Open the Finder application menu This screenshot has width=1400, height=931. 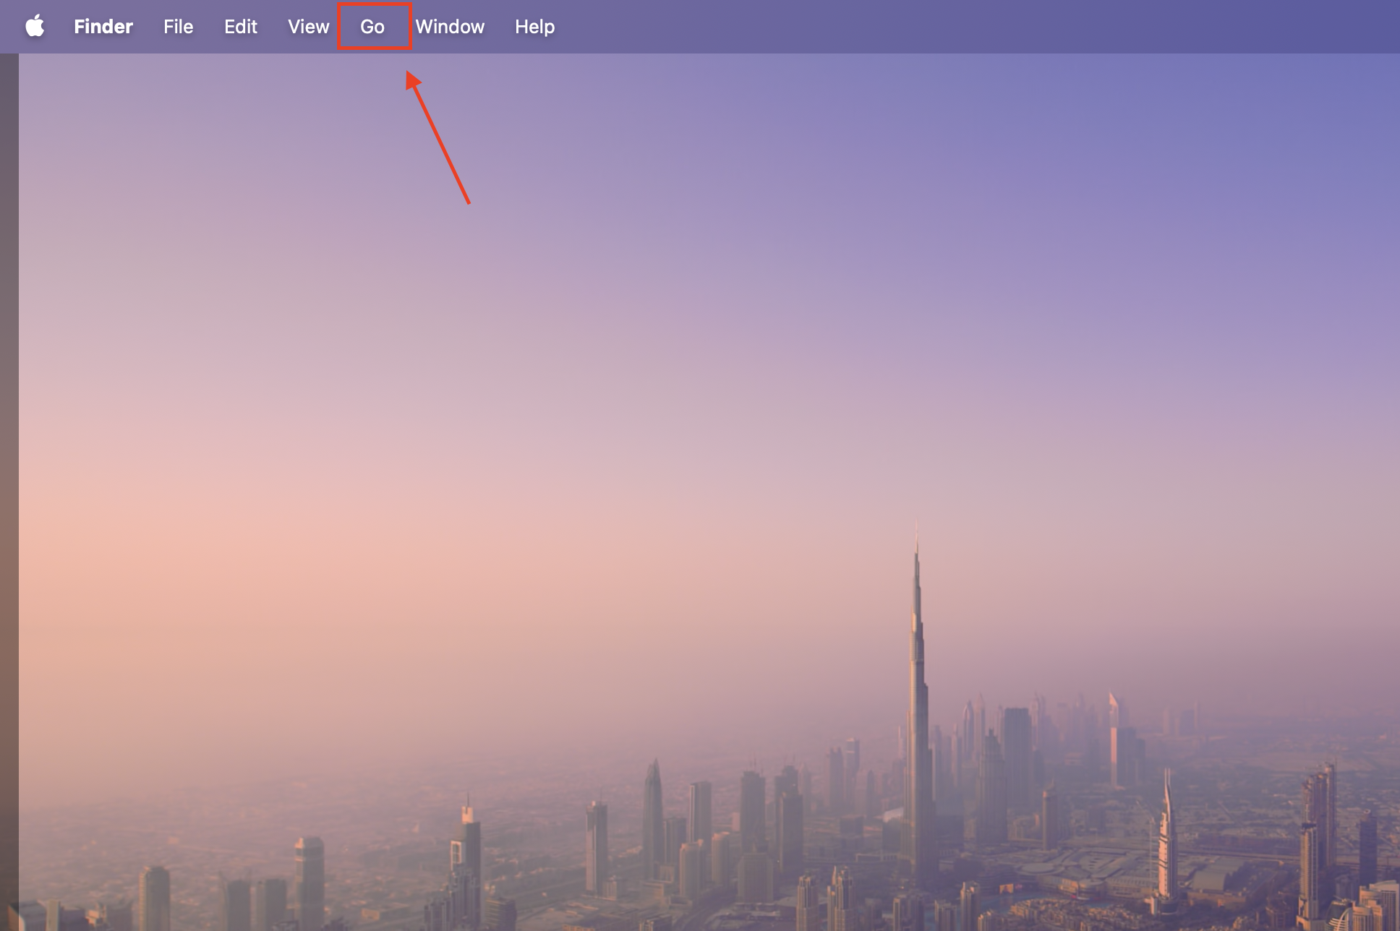pyautogui.click(x=103, y=27)
